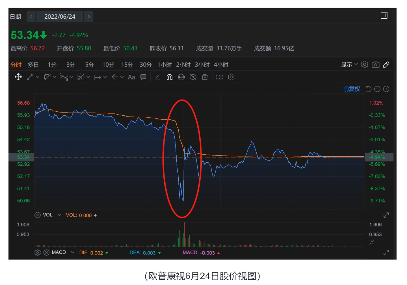407x285 pixels.
Task: Enable the magnet snap mode
Action: (169, 77)
